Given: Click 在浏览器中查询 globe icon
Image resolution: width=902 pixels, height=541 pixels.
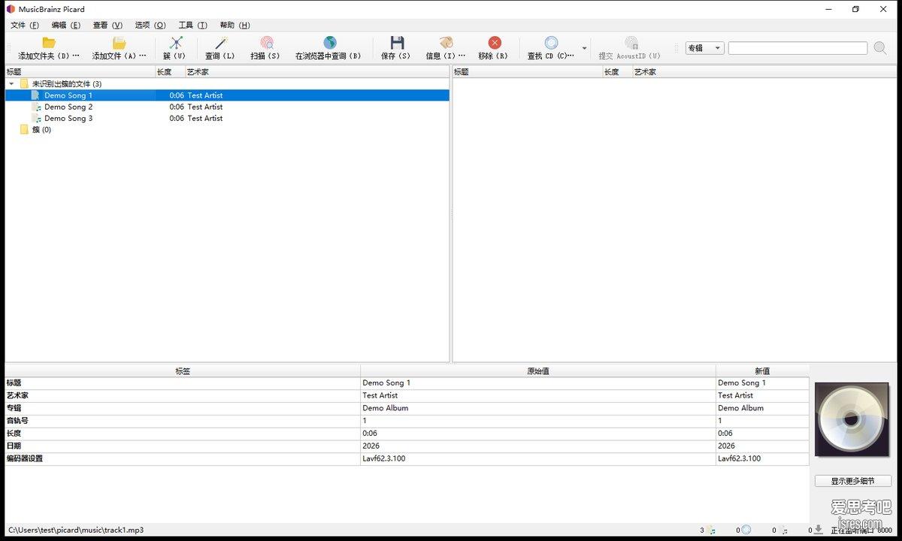Looking at the screenshot, I should coord(329,43).
